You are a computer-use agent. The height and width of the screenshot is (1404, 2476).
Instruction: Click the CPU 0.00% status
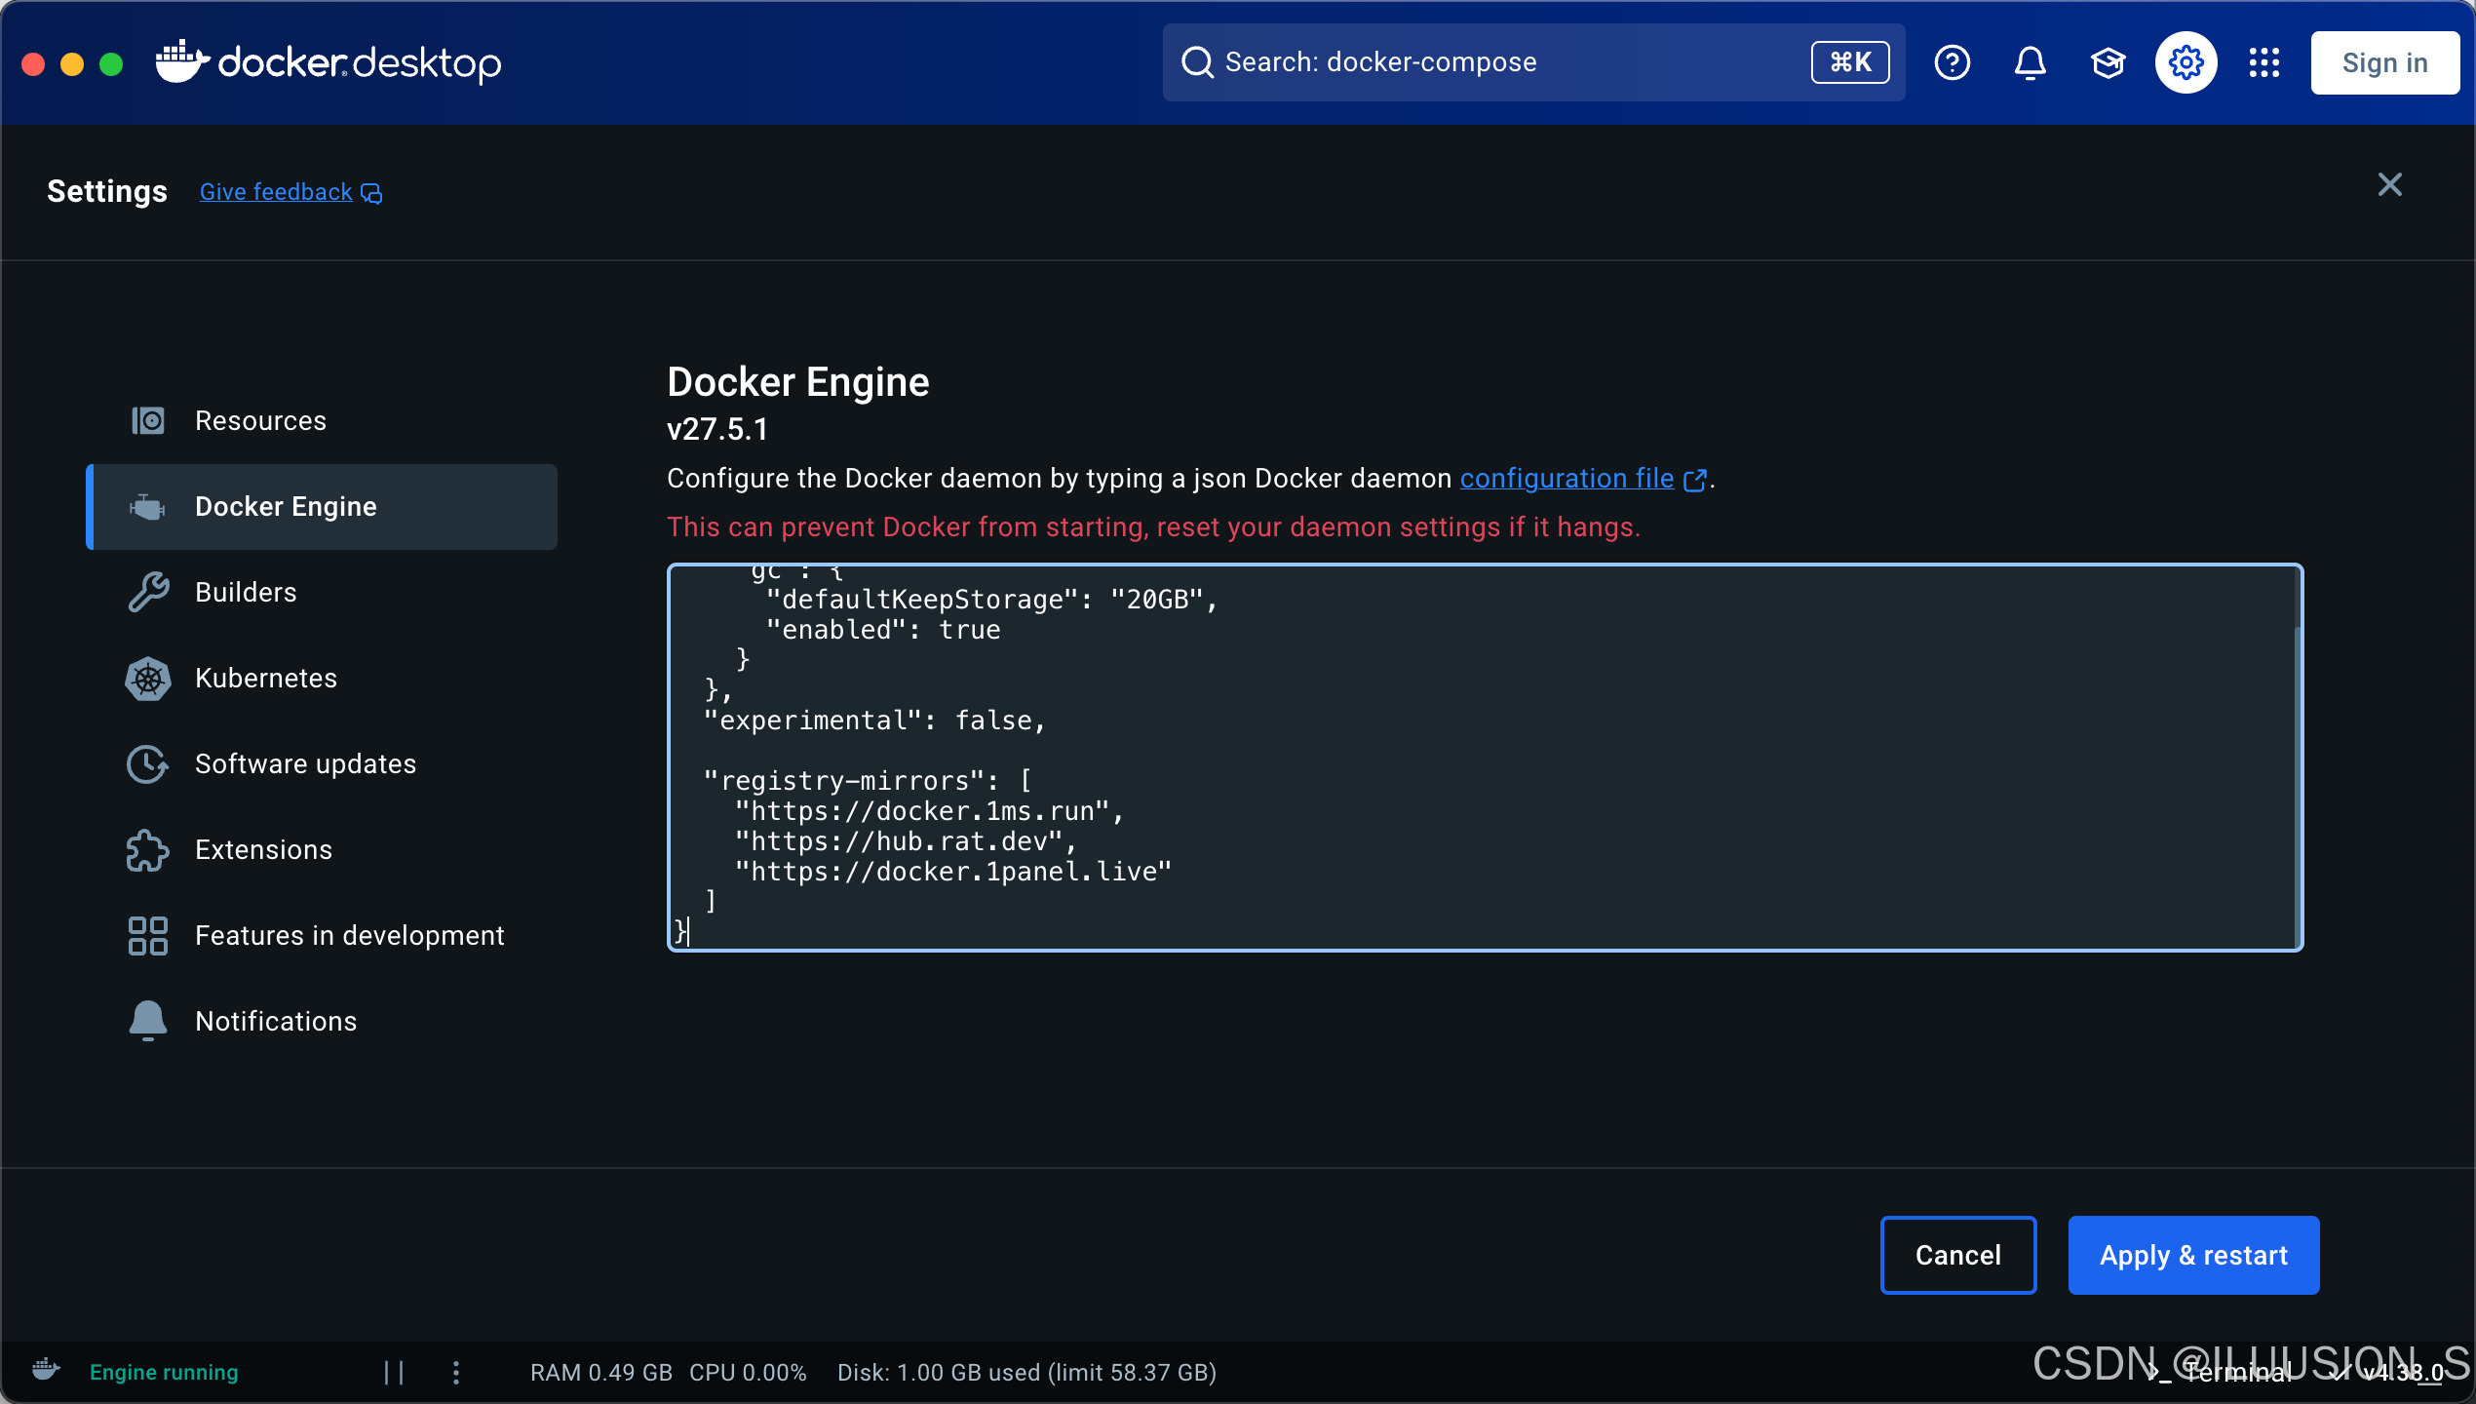pyautogui.click(x=748, y=1373)
